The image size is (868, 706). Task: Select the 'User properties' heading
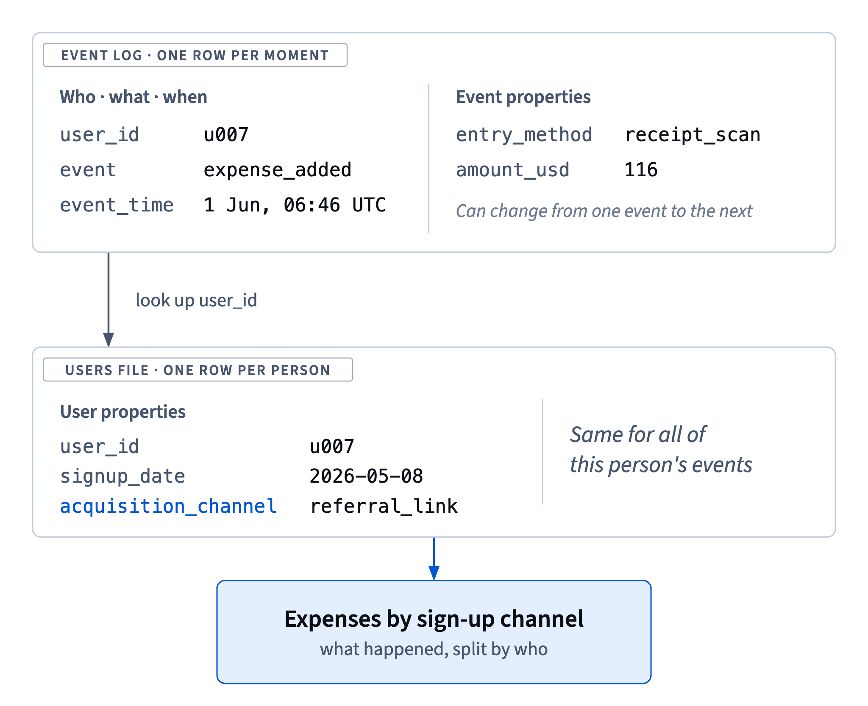point(123,412)
